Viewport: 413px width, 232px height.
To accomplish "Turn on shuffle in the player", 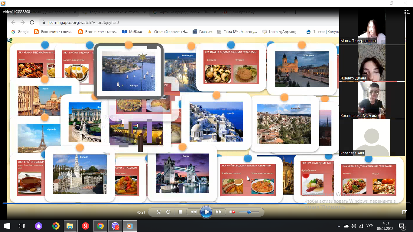I will click(159, 212).
